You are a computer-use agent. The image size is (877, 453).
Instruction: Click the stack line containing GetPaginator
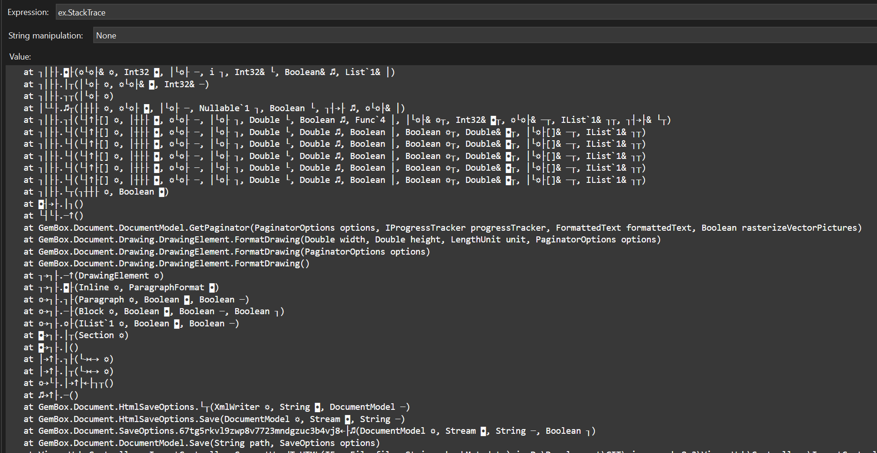443,227
